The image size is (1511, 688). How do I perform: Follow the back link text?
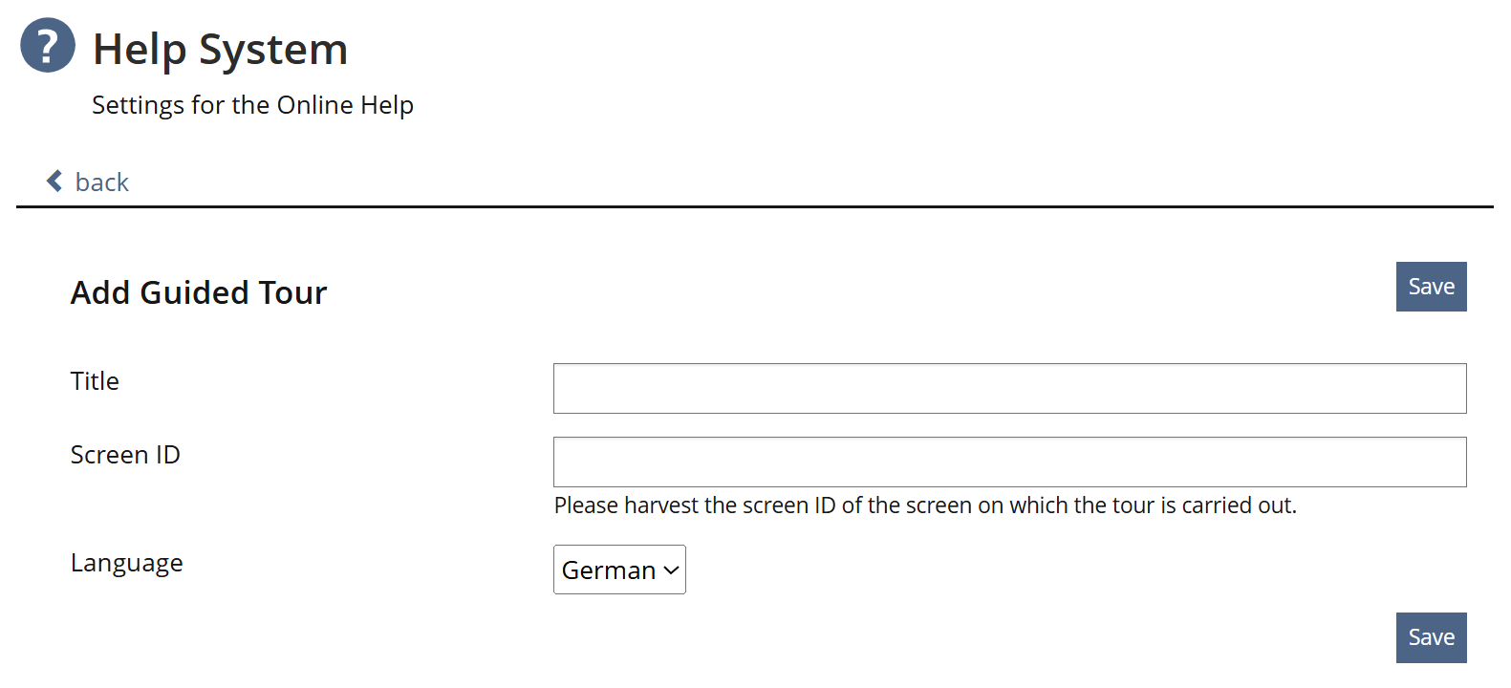tap(101, 183)
